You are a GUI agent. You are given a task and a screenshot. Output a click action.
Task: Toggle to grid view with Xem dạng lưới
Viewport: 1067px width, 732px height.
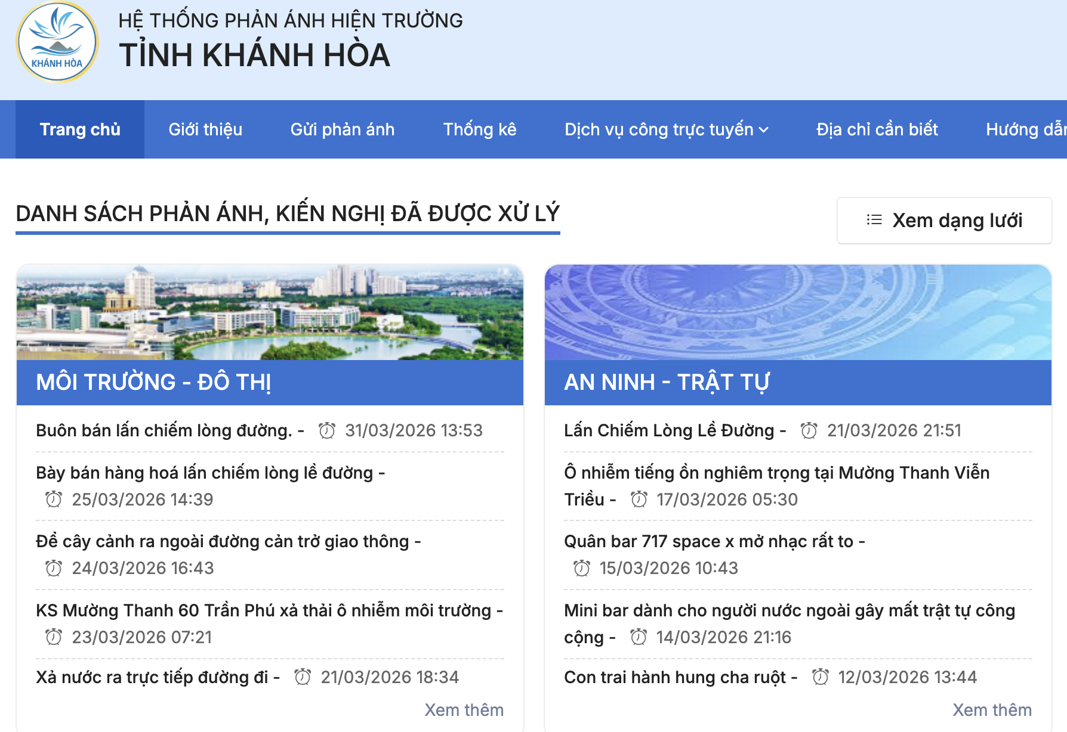pyautogui.click(x=945, y=220)
